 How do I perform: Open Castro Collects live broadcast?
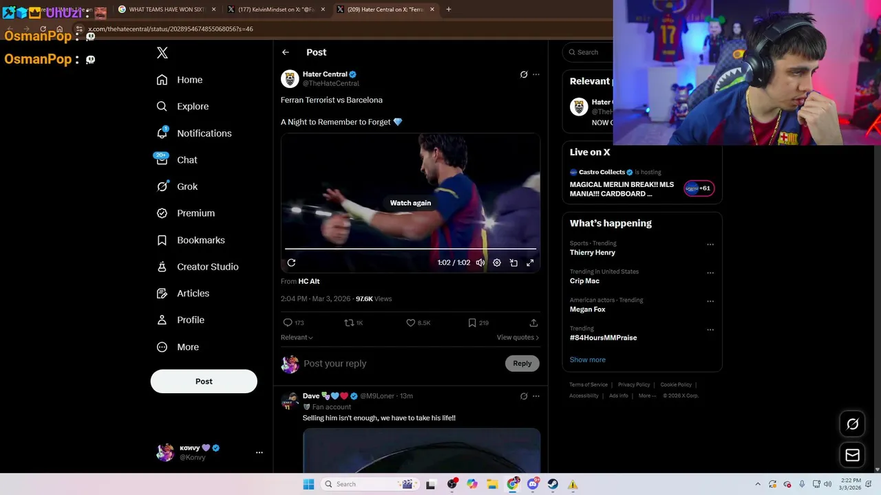[x=642, y=183]
